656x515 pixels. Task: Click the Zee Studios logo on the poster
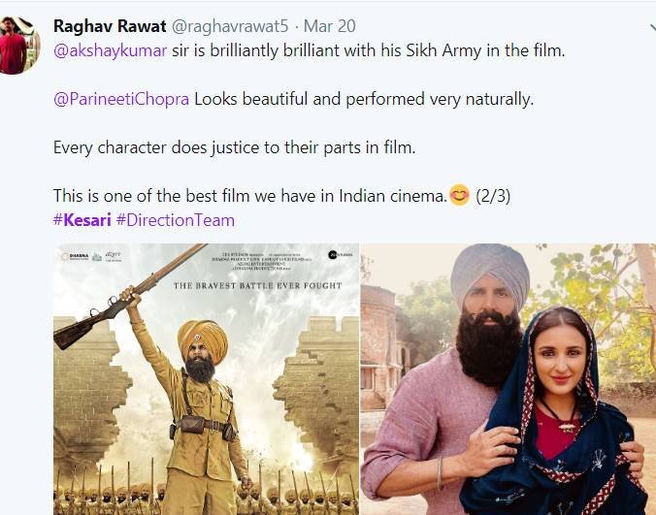(341, 254)
